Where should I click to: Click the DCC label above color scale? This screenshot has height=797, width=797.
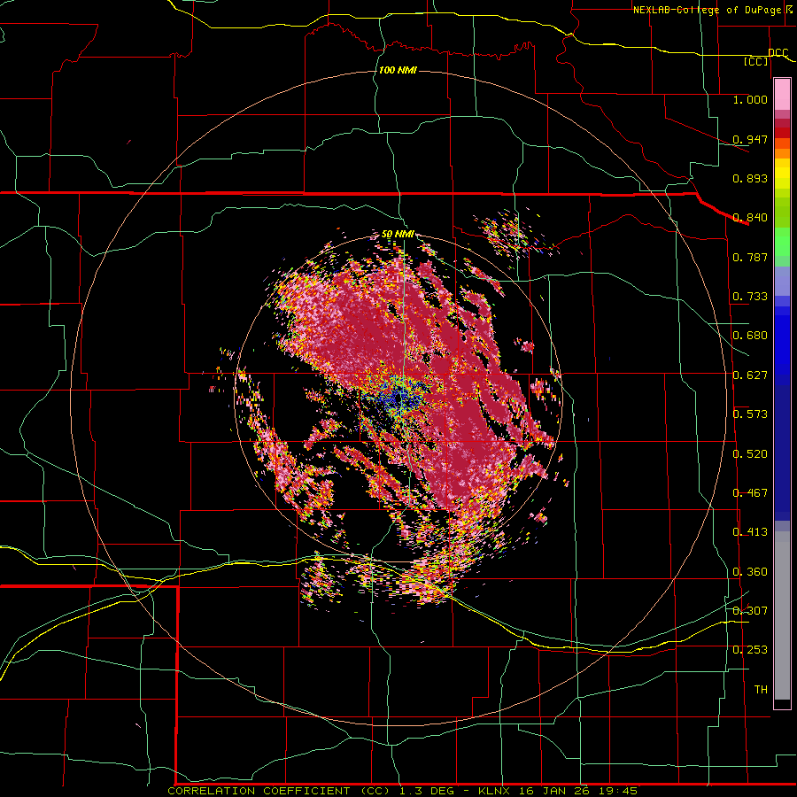pyautogui.click(x=778, y=53)
